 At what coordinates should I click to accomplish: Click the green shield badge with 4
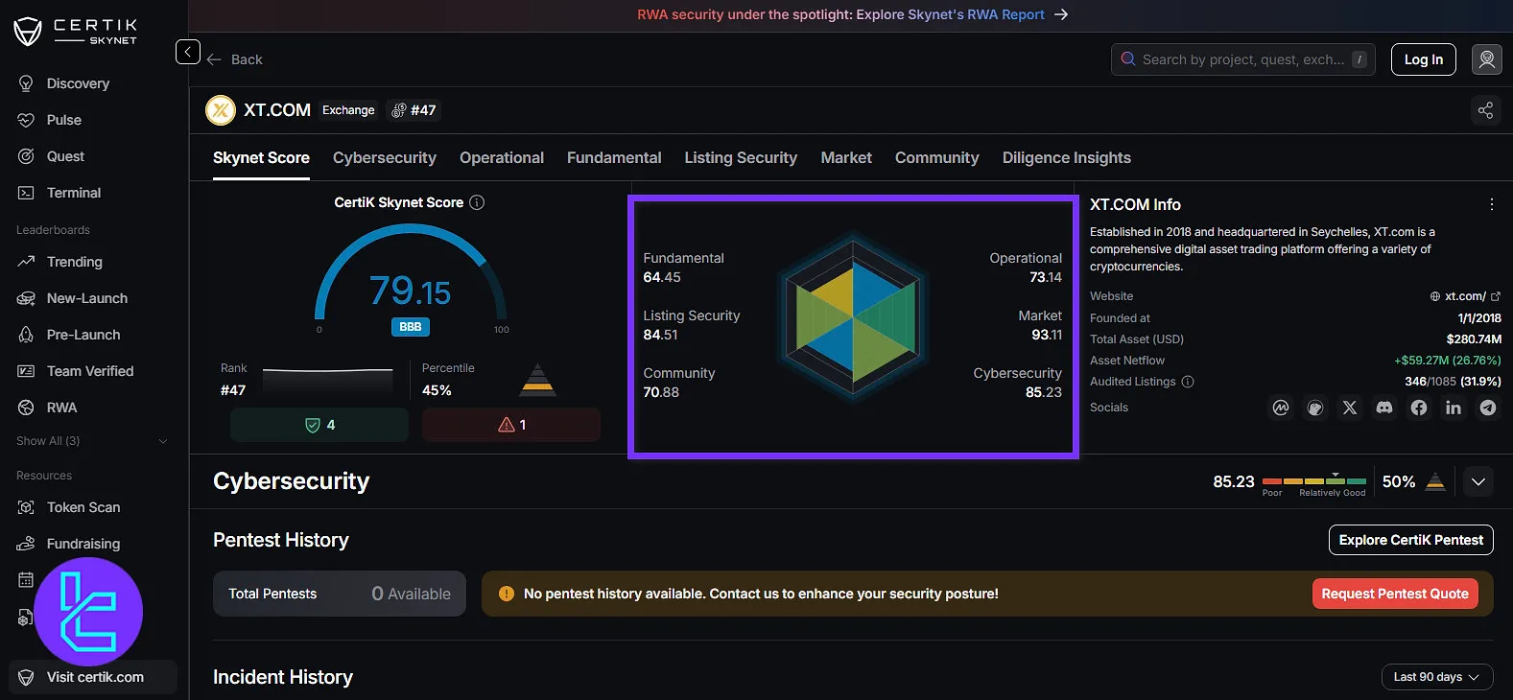click(319, 425)
